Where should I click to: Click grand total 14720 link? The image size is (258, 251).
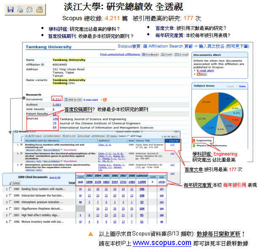coord(161,182)
